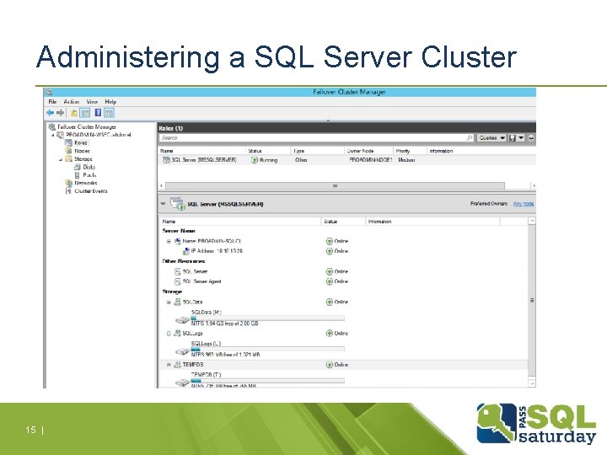Click the Cluster Events tree icon
This screenshot has height=455, width=607.
coord(68,191)
